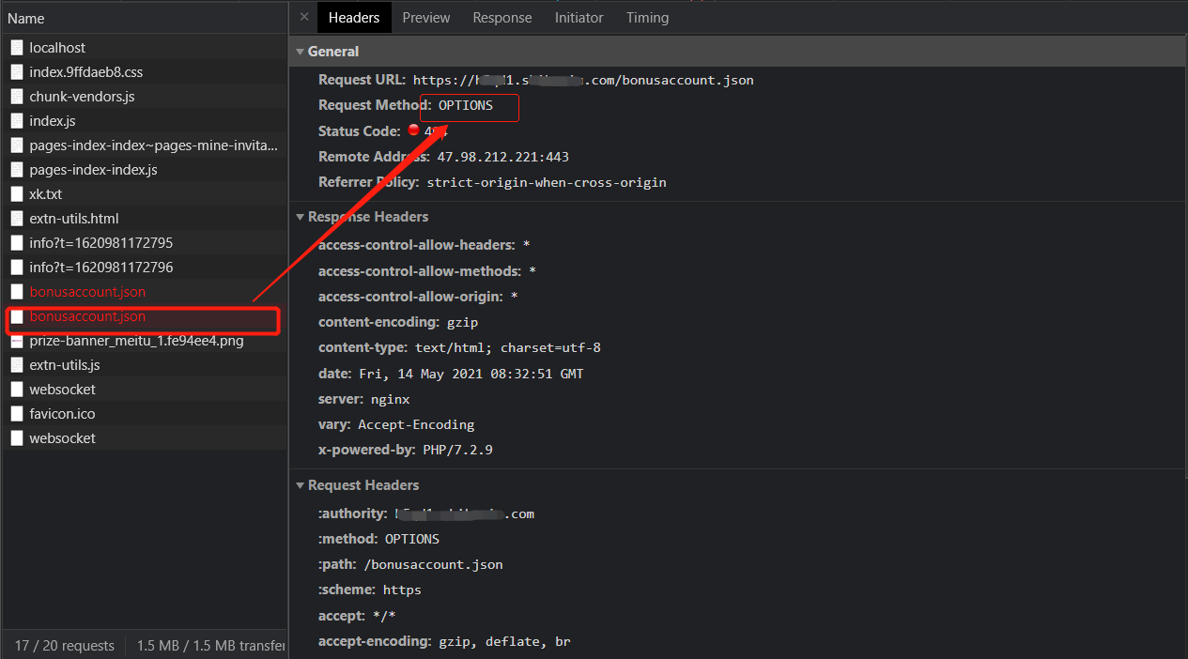Select info?t=1620981172796 request
Viewport: 1188px width, 659px height.
click(144, 268)
